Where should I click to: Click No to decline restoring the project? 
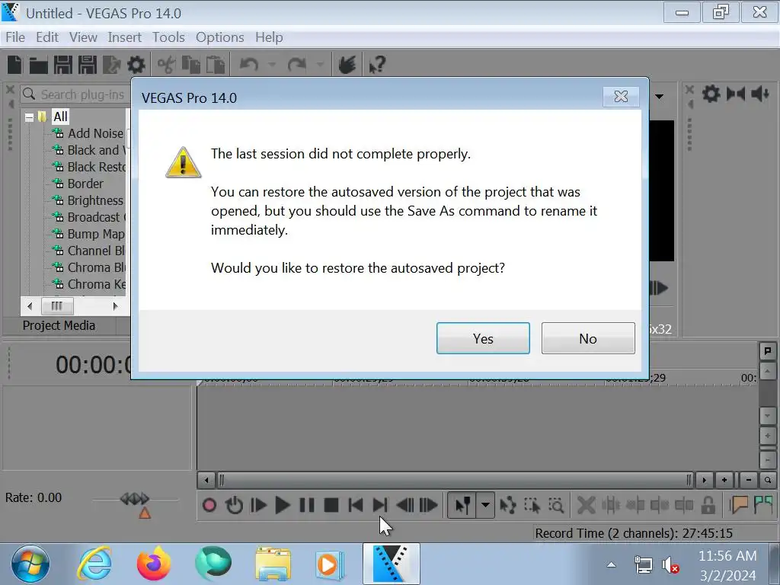588,338
